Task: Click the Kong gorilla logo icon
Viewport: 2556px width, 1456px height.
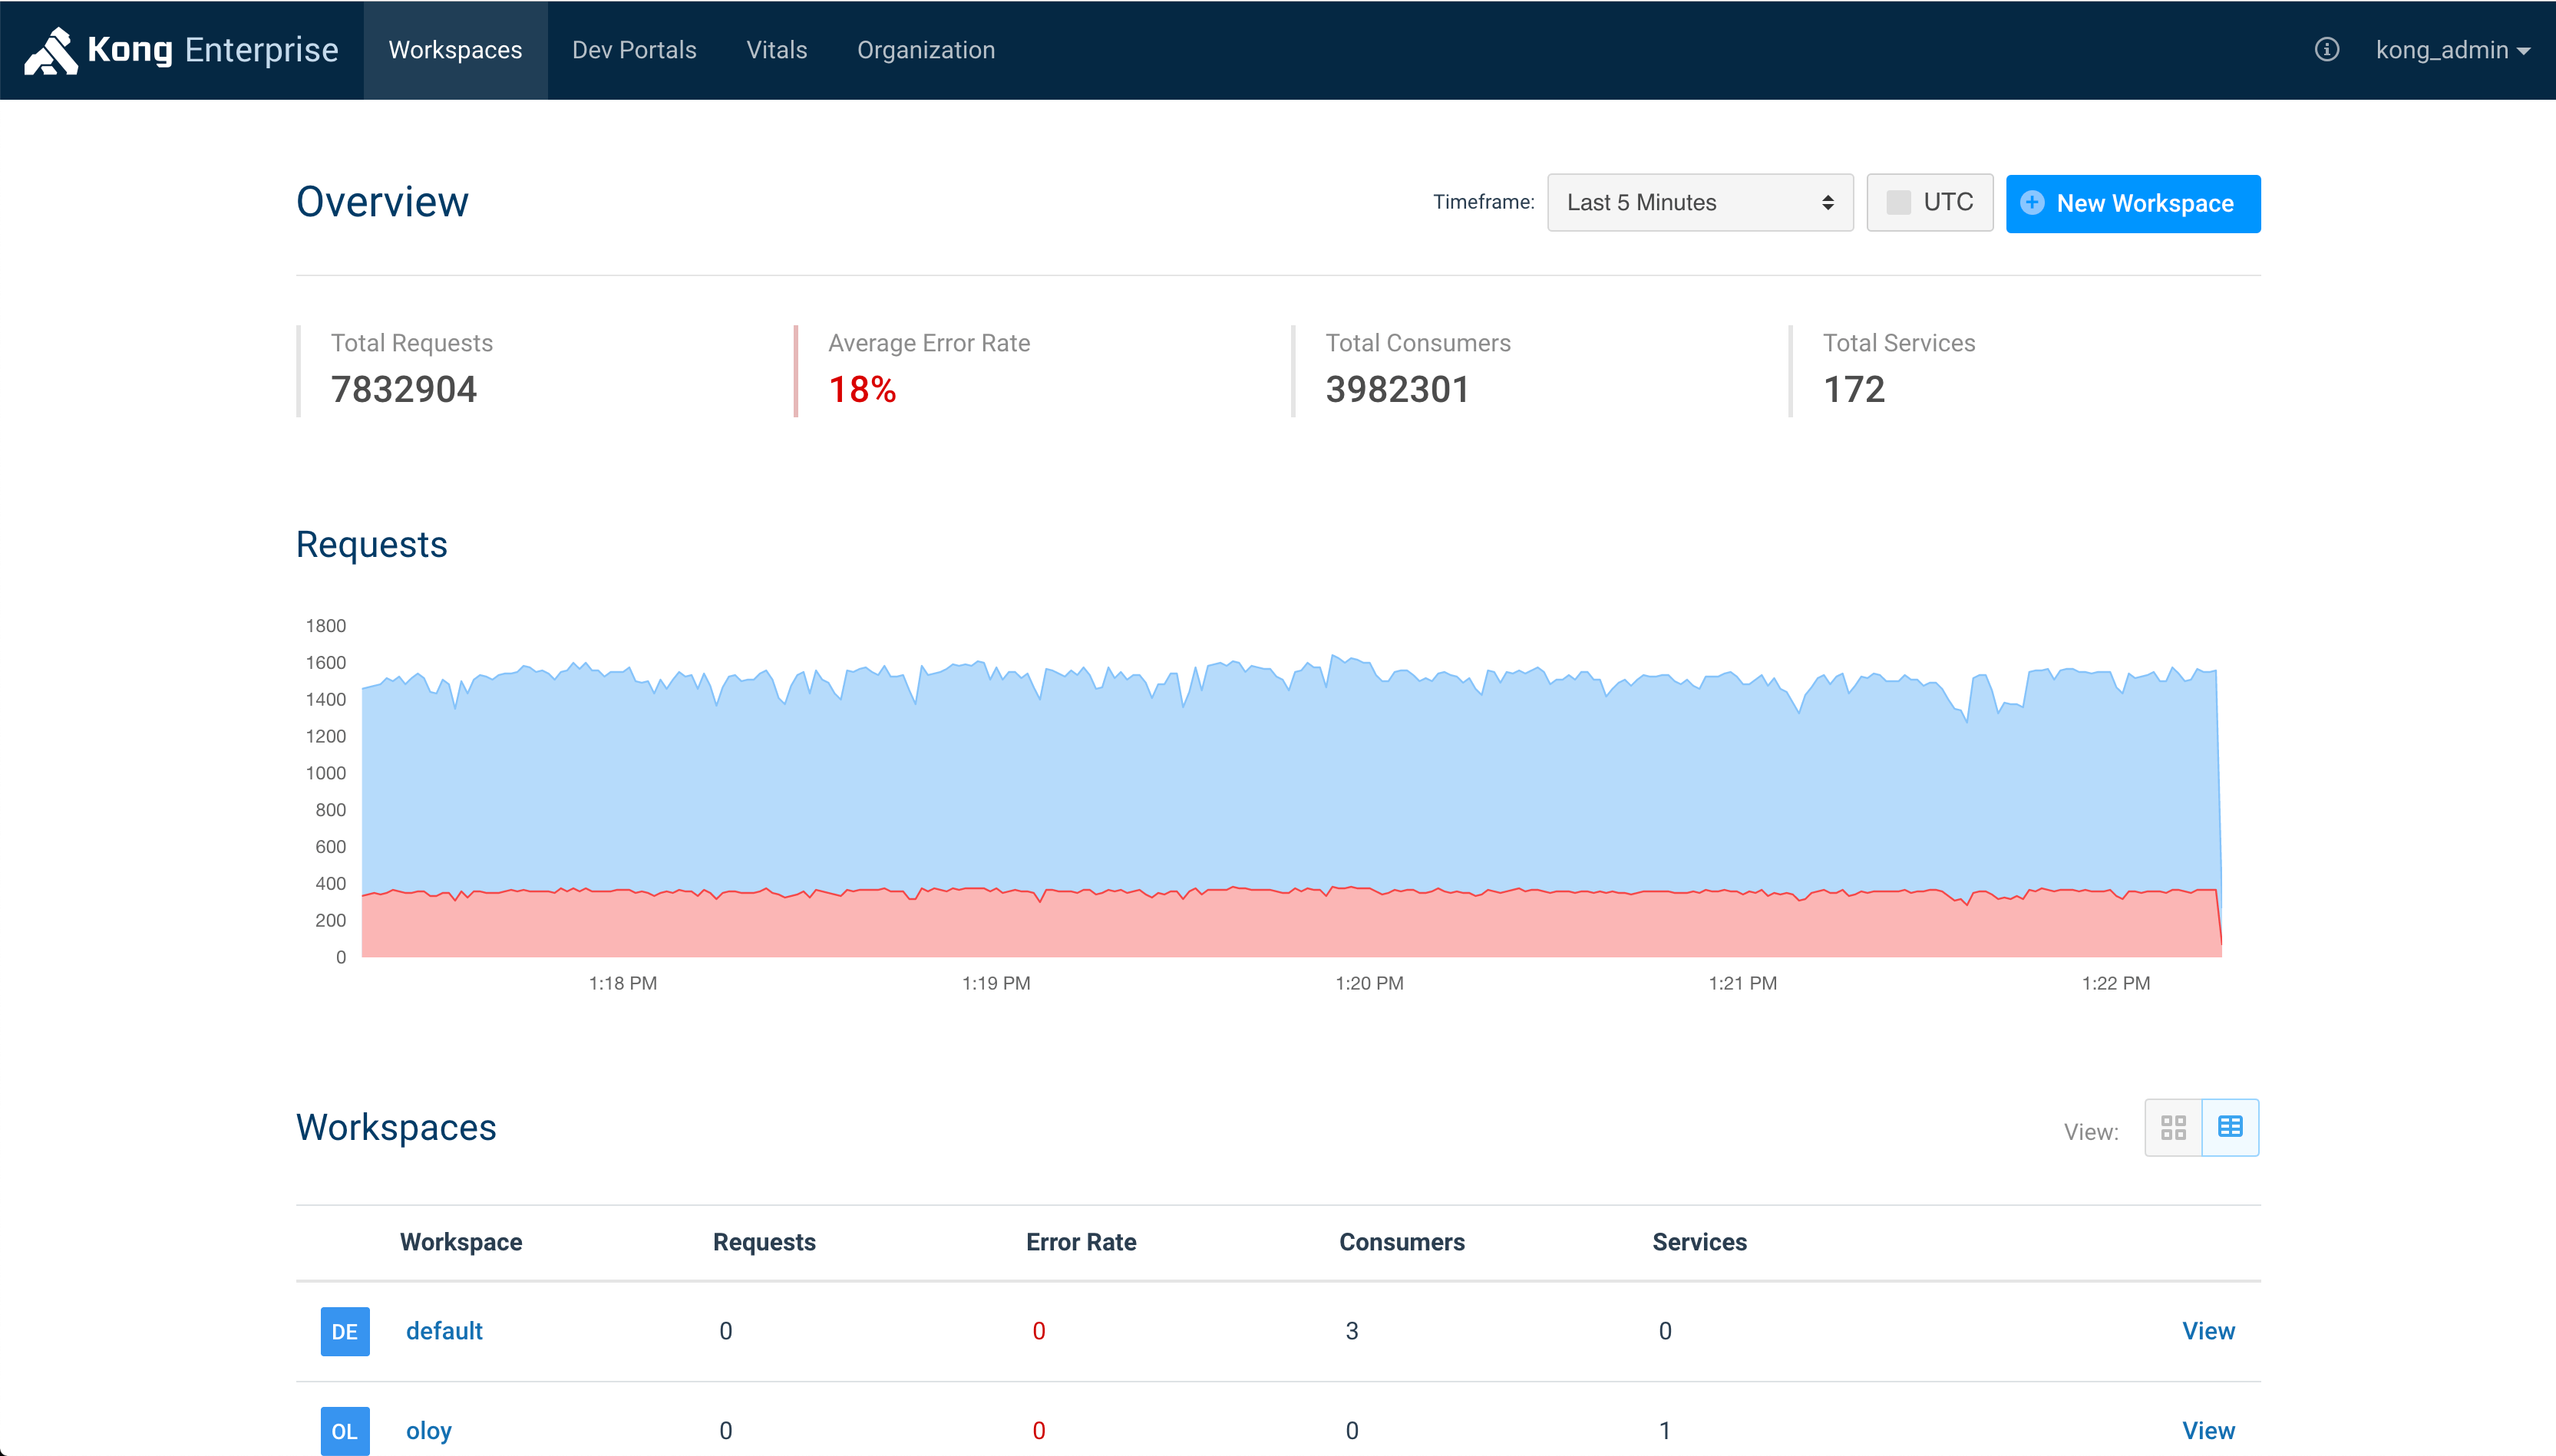Action: click(x=50, y=50)
